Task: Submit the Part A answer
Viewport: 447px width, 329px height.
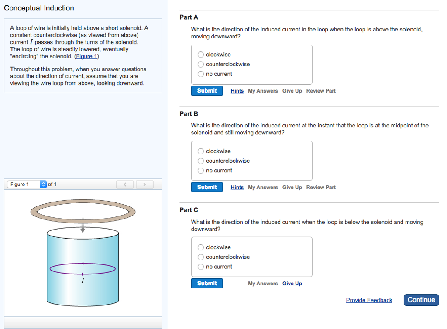Action: (207, 91)
